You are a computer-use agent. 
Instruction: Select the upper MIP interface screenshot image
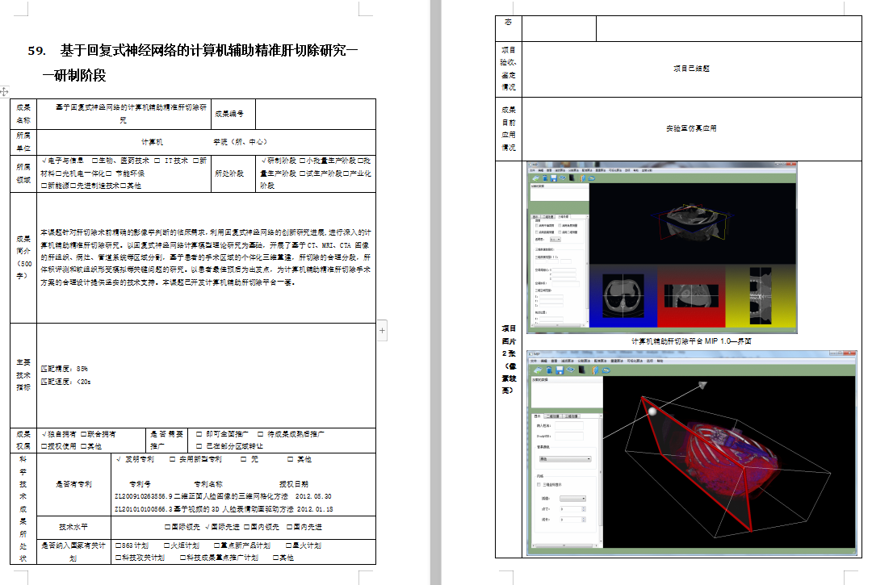(x=661, y=247)
